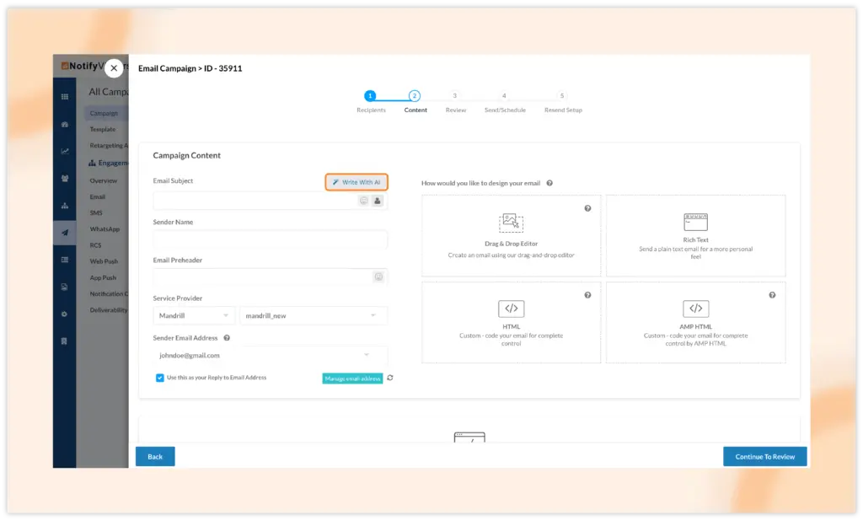Open the johndoe@gmail.com sender email dropdown
Image resolution: width=863 pixels, height=521 pixels.
(x=270, y=356)
